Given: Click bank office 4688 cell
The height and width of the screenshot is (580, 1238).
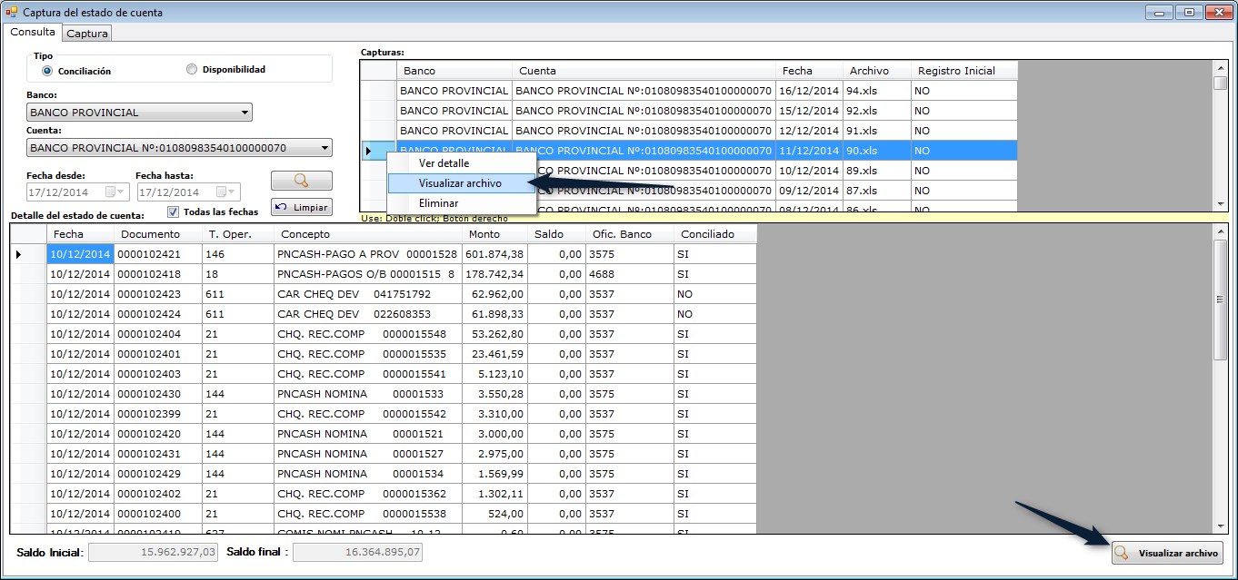Looking at the screenshot, I should (x=629, y=274).
